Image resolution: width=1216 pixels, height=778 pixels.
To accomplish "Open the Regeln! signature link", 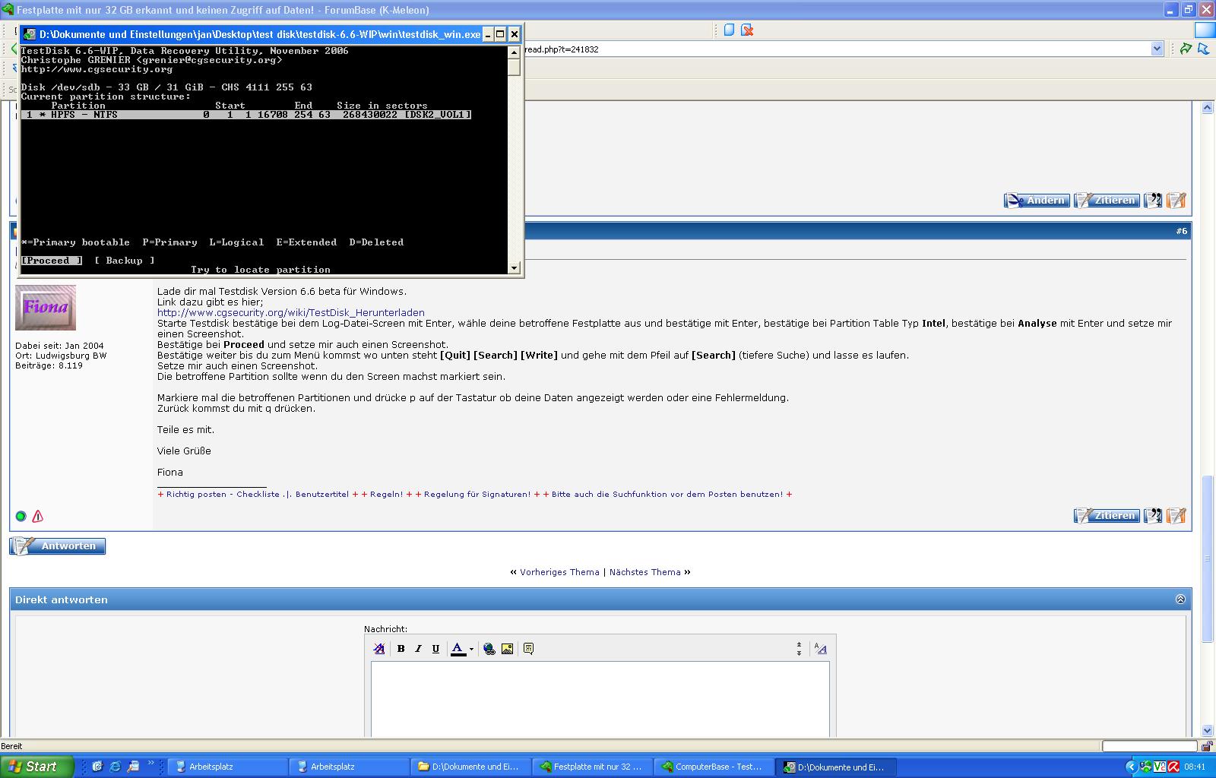I will (x=387, y=494).
